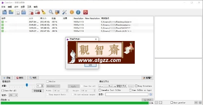The image size is (203, 105).
Task: Click the 预览 preview button
Action: (x=33, y=78)
